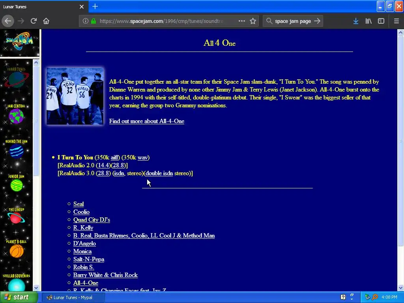The image size is (404, 303).
Task: Play the double isdn stereo stream
Action: coord(159,173)
